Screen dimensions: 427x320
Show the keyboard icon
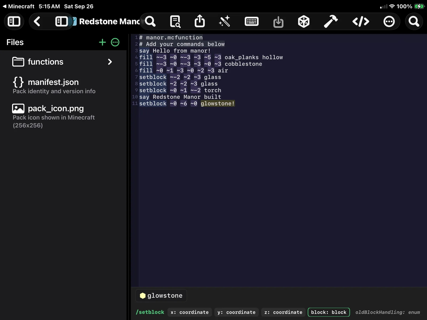[x=251, y=21]
